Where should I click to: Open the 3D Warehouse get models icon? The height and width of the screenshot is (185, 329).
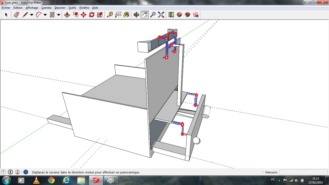(180, 15)
